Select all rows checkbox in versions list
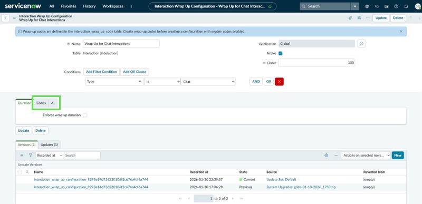The width and height of the screenshot is (422, 204). pos(20,172)
